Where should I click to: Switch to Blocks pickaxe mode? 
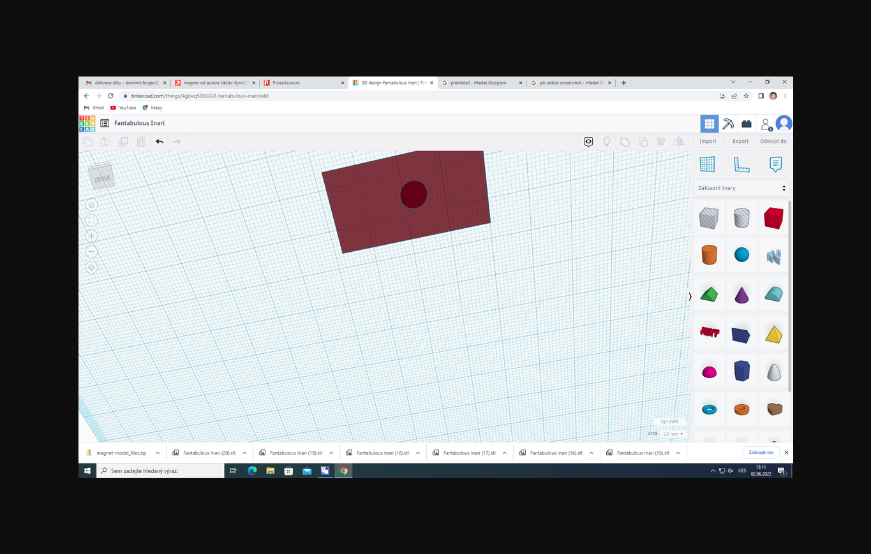[x=728, y=124]
